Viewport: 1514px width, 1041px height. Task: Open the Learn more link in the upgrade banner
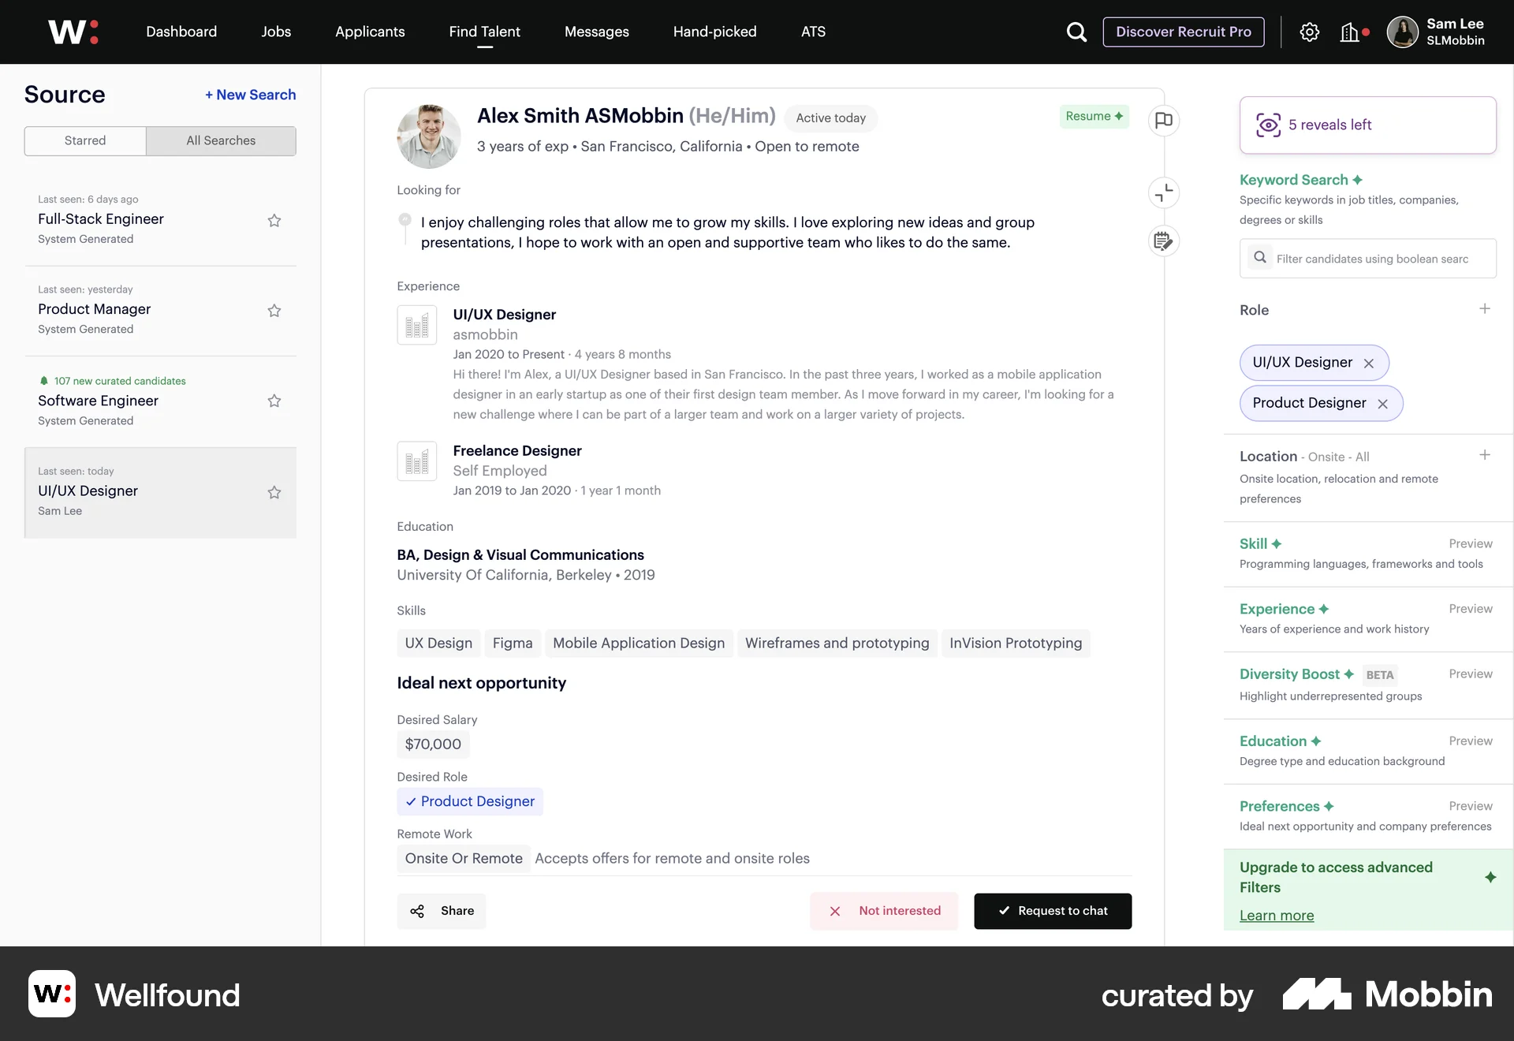click(x=1276, y=916)
